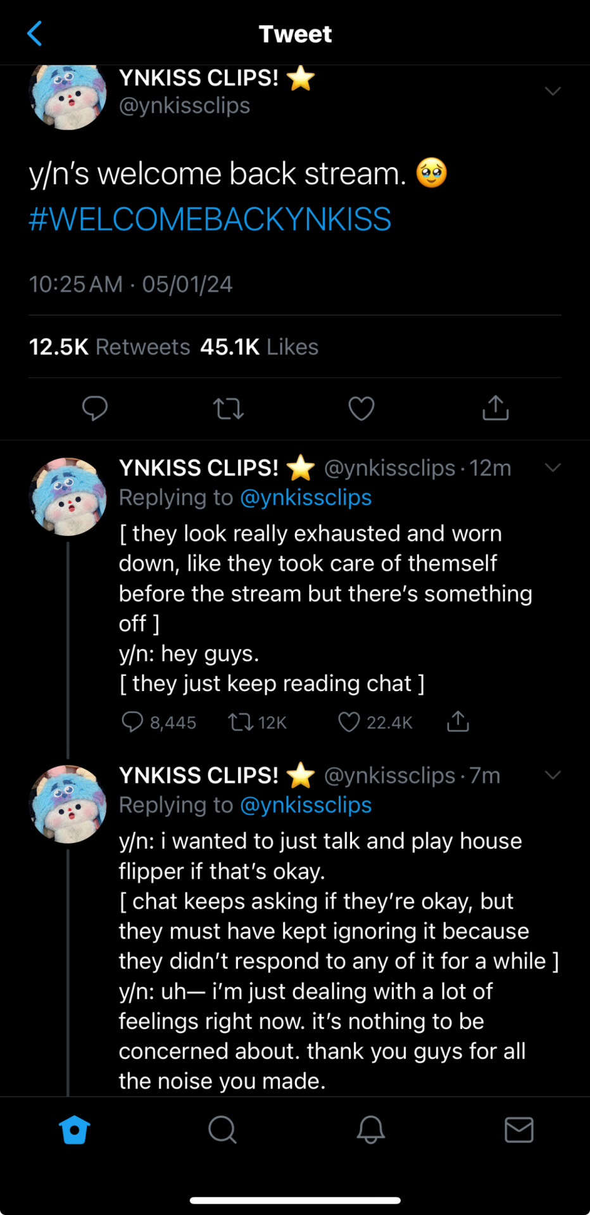This screenshot has height=1215, width=590.
Task: Retweet the reply with 12K retweets
Action: pyautogui.click(x=241, y=722)
